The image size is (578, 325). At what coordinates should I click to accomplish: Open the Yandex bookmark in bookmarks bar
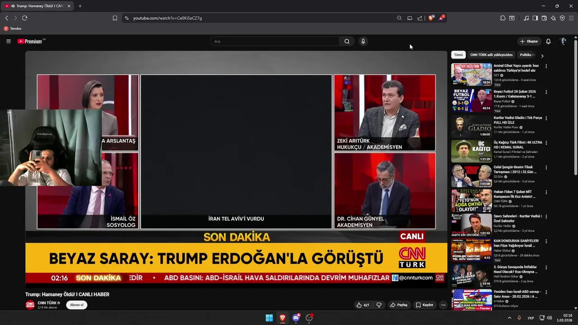tap(13, 28)
